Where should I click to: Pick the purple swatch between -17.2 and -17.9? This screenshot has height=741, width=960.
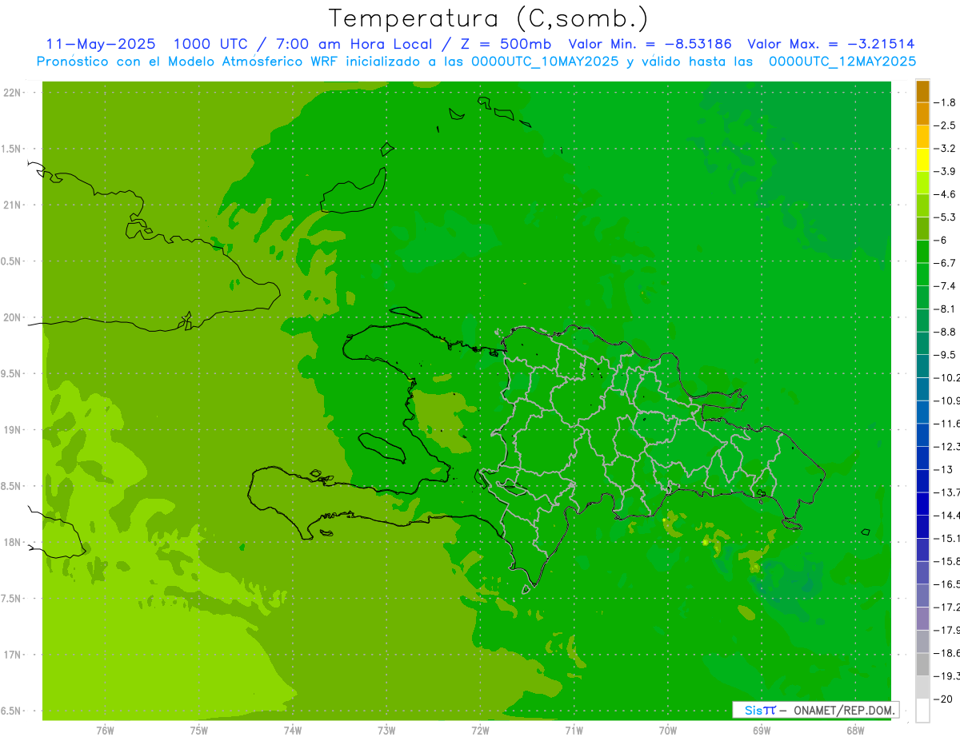[x=922, y=619]
